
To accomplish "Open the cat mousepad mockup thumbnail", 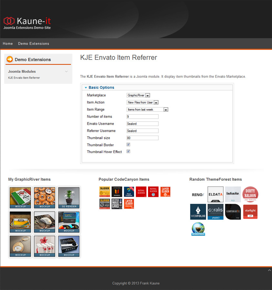I will click(45, 222).
